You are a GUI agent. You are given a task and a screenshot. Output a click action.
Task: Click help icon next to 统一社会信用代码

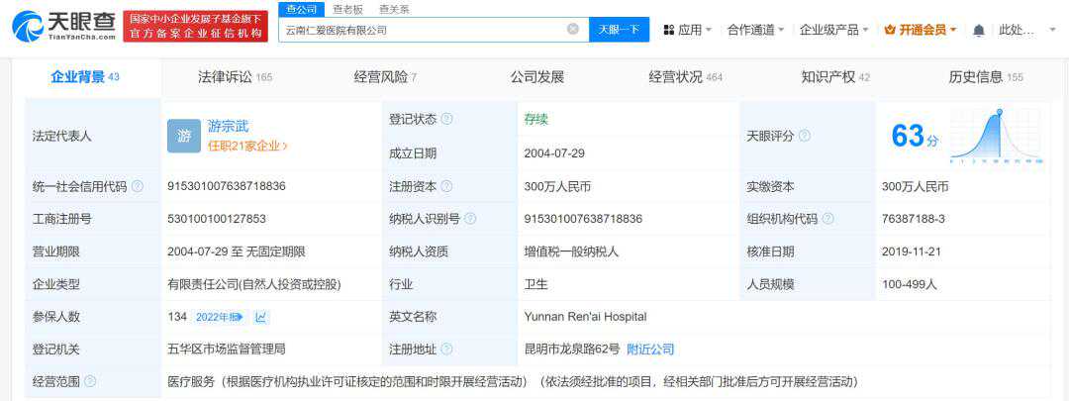coord(138,186)
